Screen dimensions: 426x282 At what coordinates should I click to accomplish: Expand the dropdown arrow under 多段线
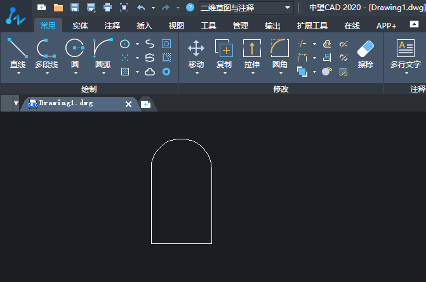[47, 74]
